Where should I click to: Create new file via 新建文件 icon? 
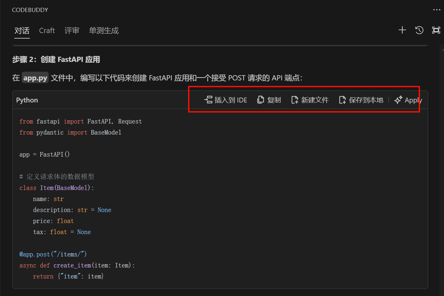[x=294, y=100]
